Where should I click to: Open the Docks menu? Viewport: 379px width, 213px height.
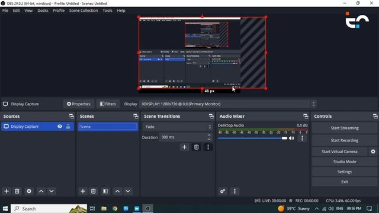pos(43,11)
